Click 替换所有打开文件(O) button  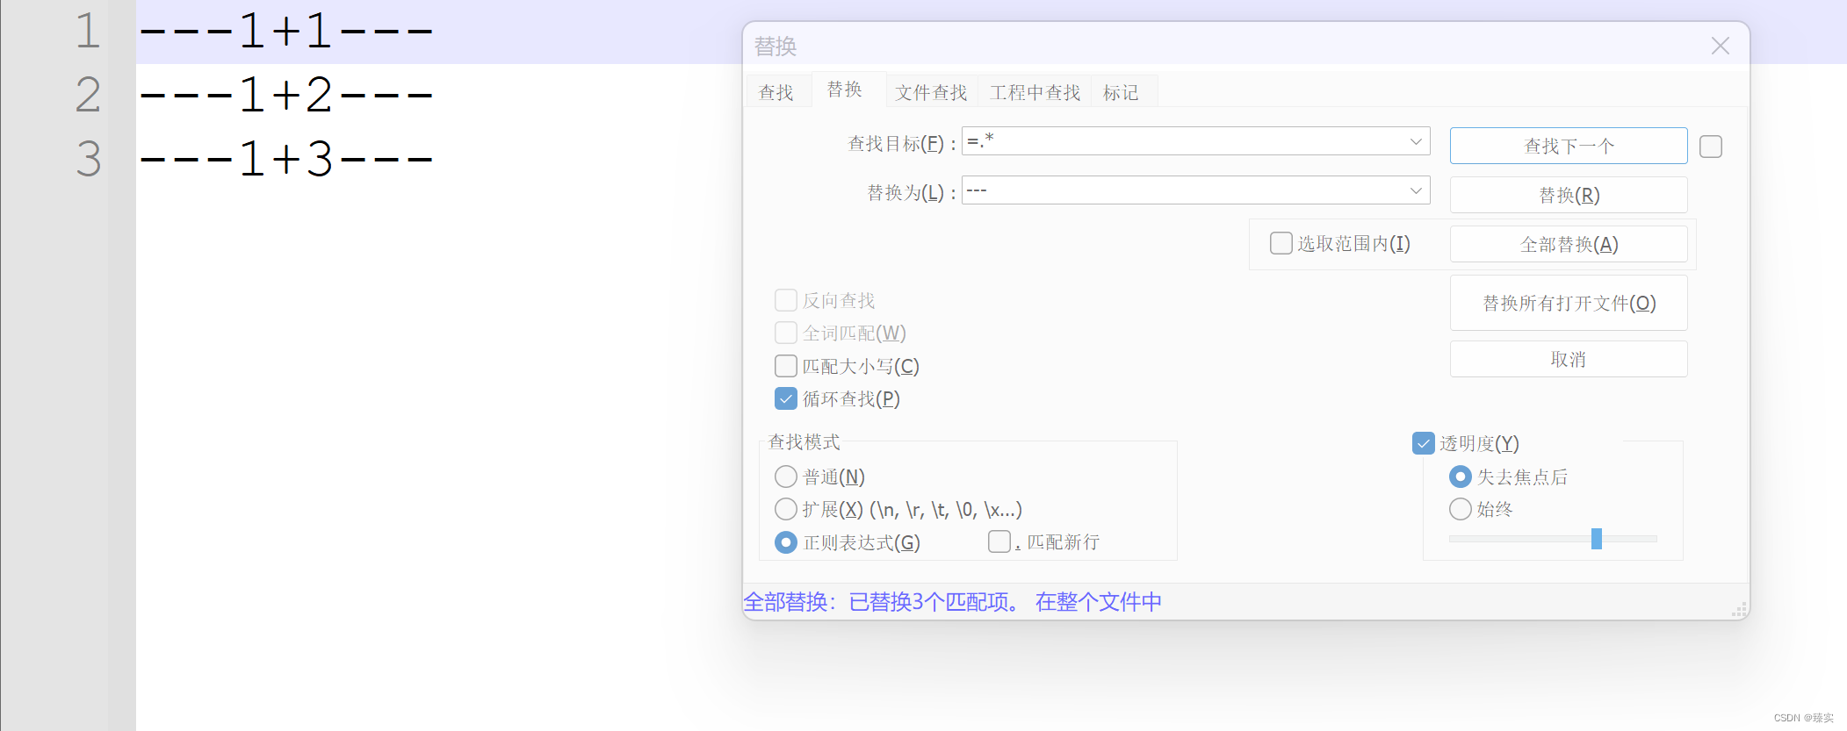pos(1569,303)
